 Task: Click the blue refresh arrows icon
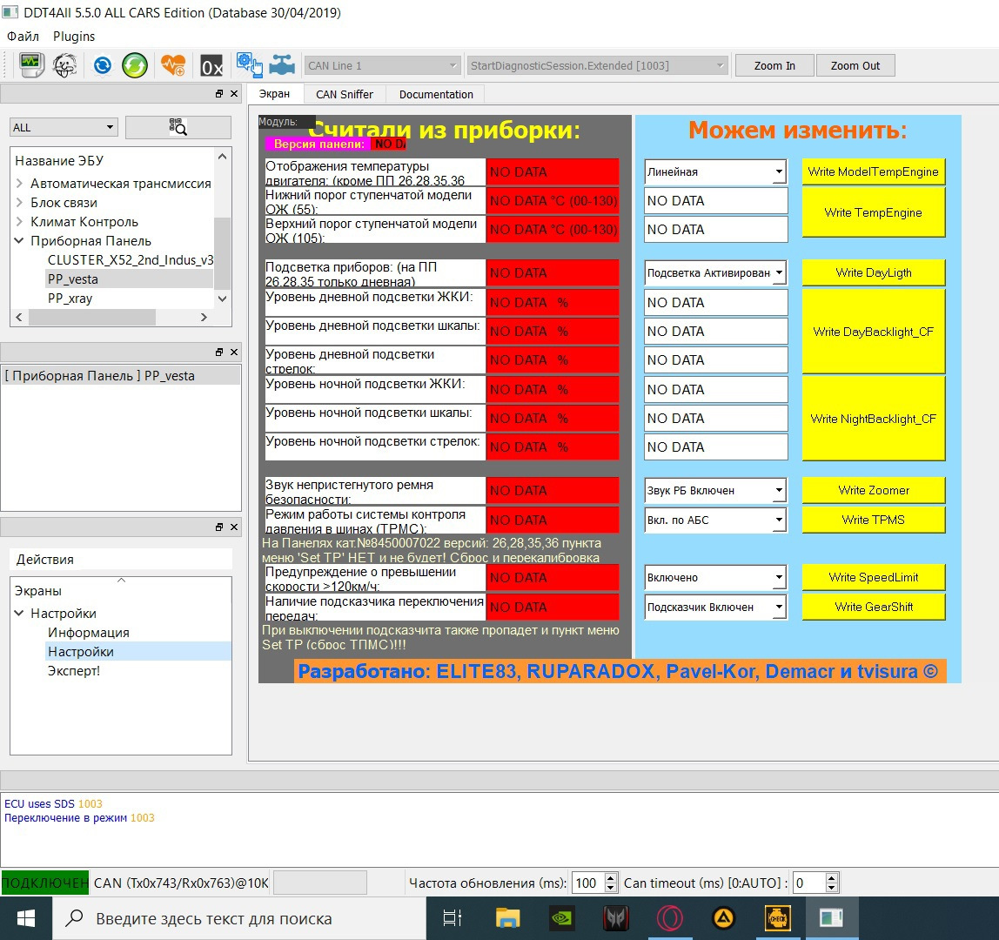point(103,65)
